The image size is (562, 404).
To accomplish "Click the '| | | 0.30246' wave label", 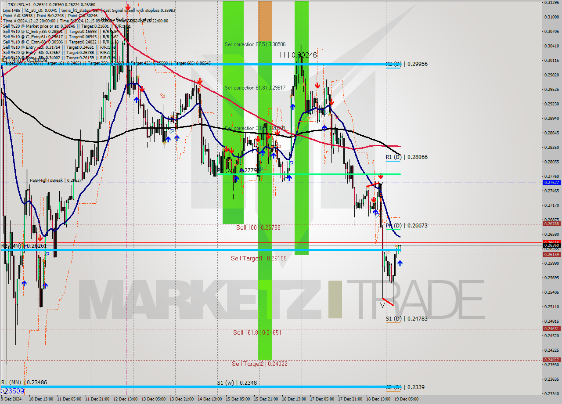I will click(x=299, y=55).
